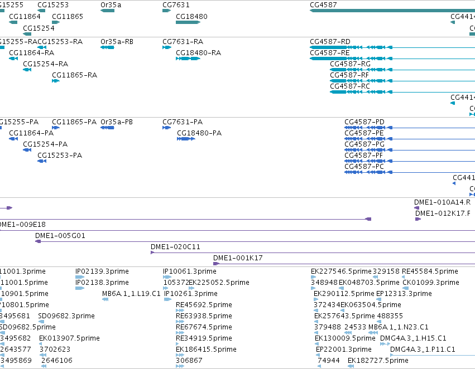Screen dimensions: 475x369
Task: Select protein CG15253-PA label
Action: point(60,156)
